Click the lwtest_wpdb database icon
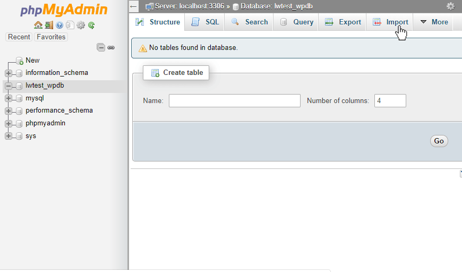This screenshot has width=462, height=272. point(19,86)
